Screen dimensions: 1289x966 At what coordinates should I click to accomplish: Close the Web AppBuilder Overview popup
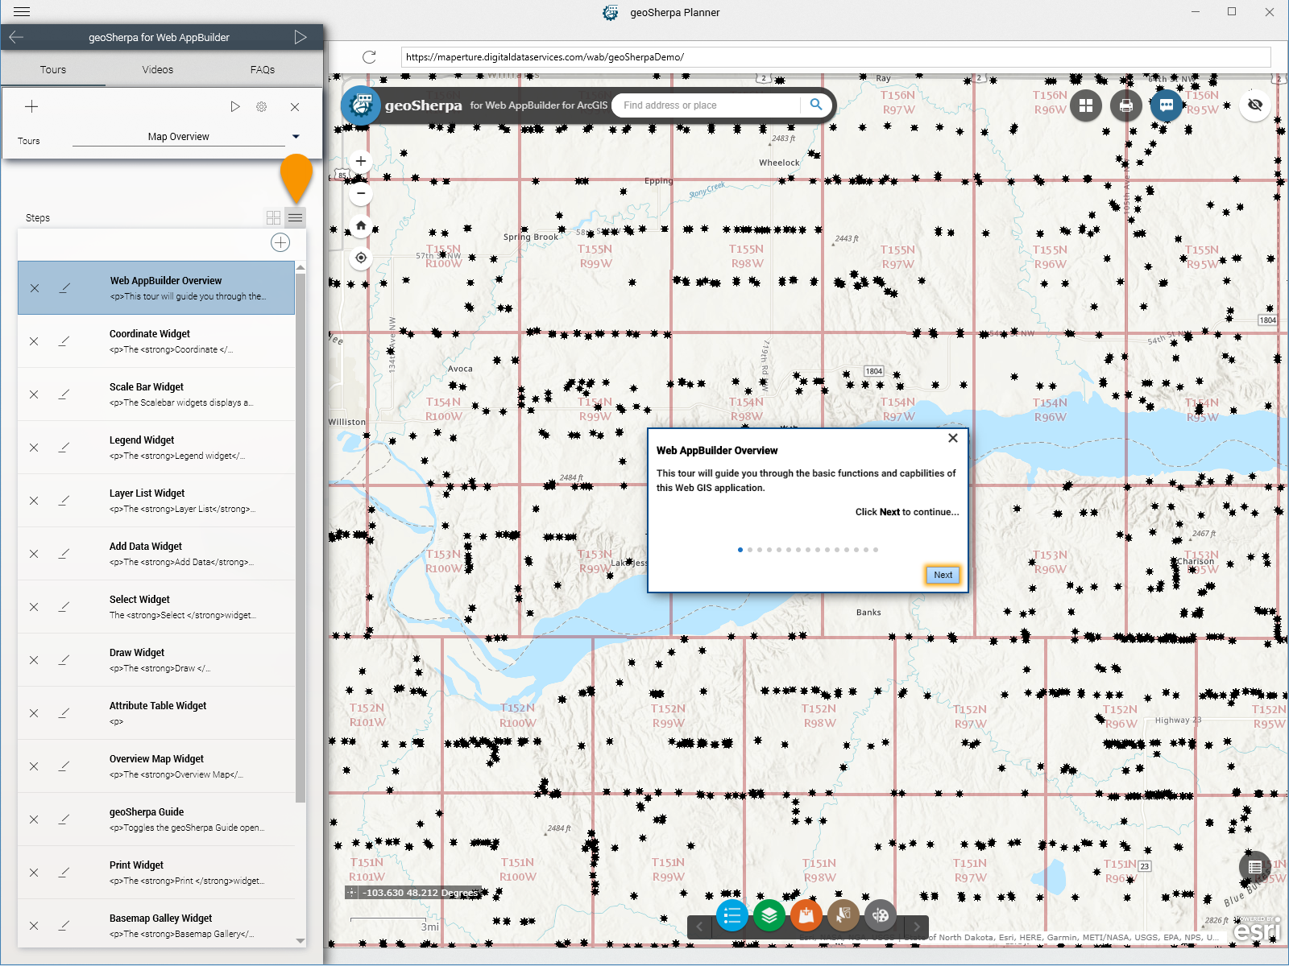pyautogui.click(x=953, y=438)
